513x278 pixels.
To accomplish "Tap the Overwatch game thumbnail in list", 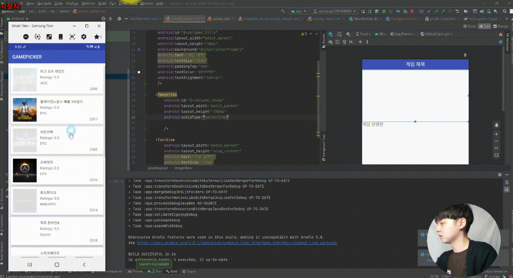I will pos(25,171).
